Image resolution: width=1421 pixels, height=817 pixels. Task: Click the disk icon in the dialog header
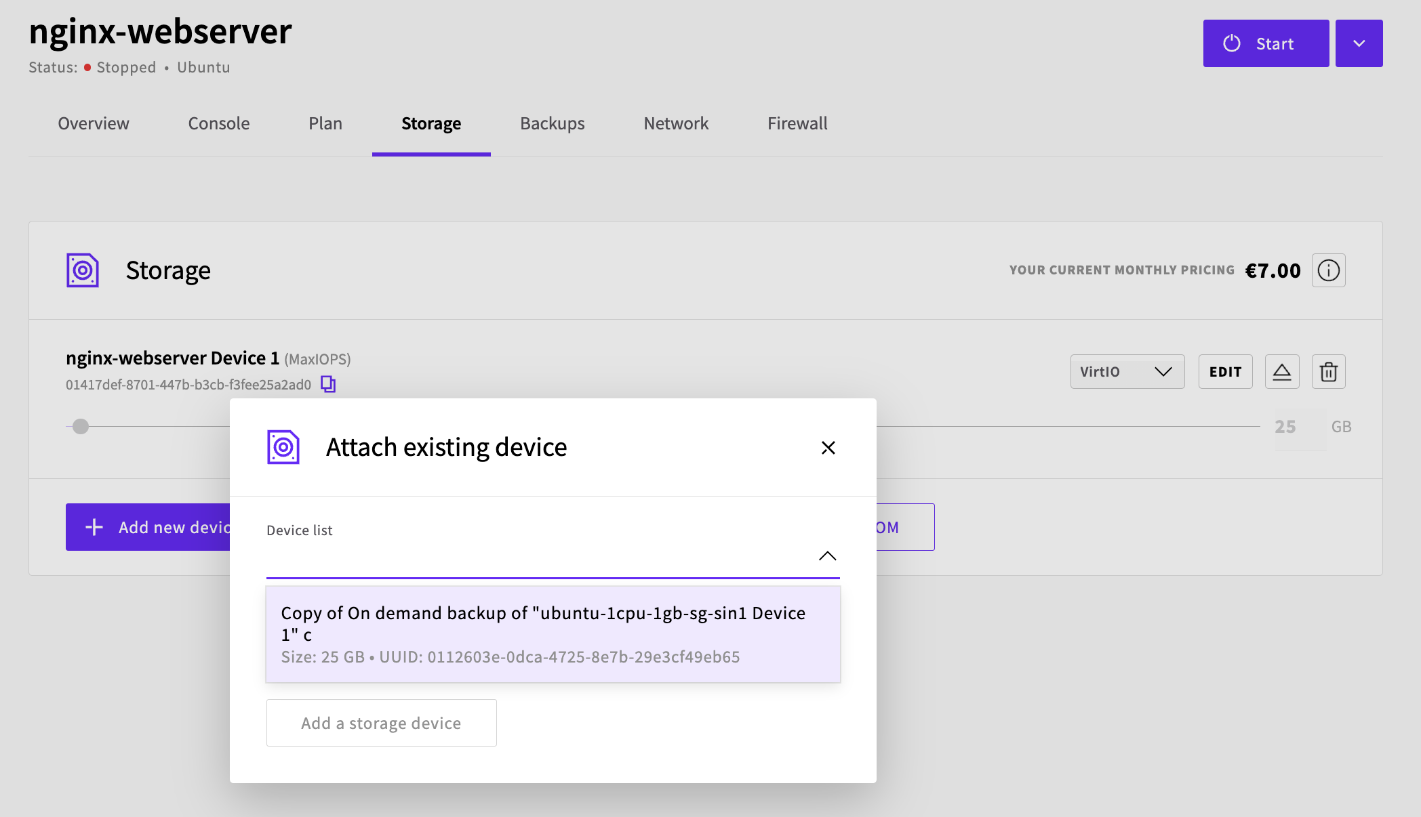pyautogui.click(x=283, y=447)
